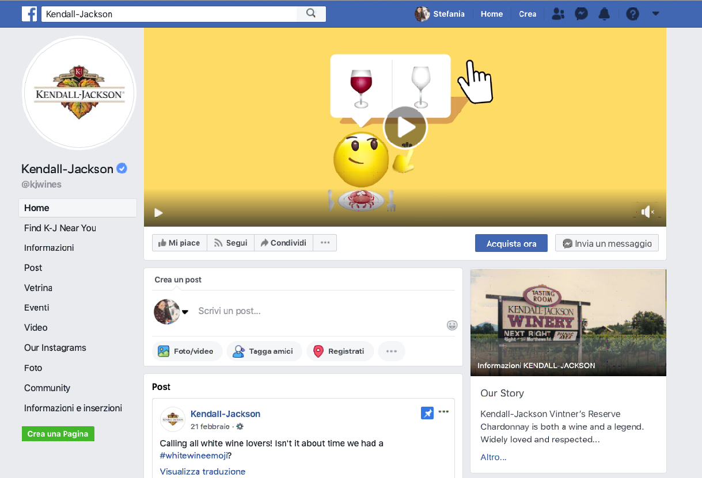702x478 pixels.
Task: Open Stefania's profile picture in top bar
Action: [422, 14]
